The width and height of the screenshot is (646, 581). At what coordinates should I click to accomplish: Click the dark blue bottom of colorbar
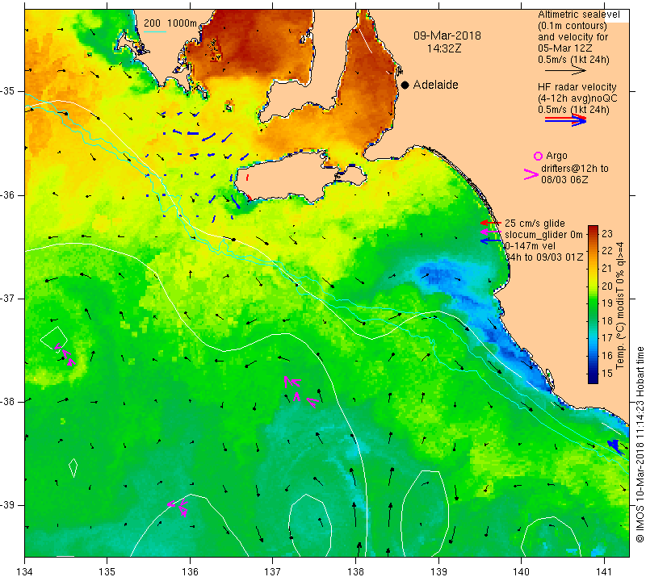click(x=593, y=379)
